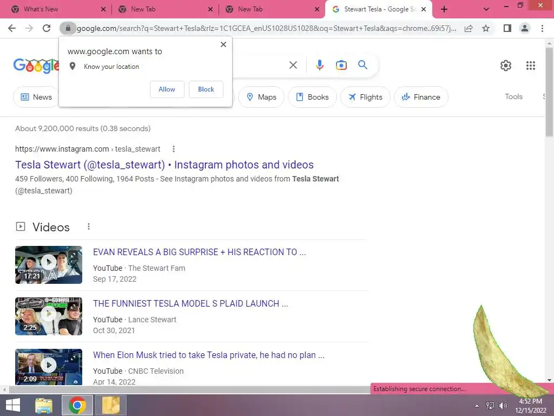Click the Chrome taskbar icon
This screenshot has height=416, width=554.
point(77,405)
